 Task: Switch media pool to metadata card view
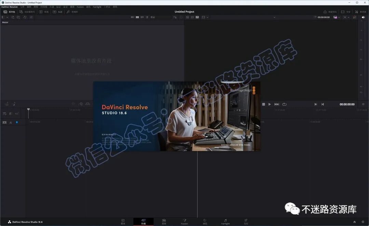click(x=133, y=17)
